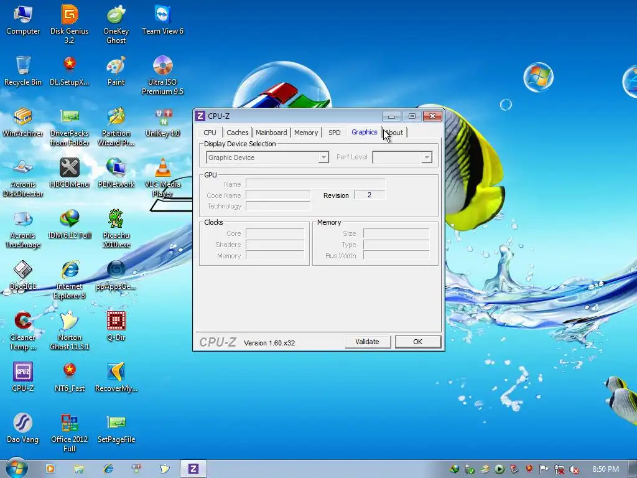Click the Validate button
Image resolution: width=637 pixels, height=478 pixels.
pos(367,342)
